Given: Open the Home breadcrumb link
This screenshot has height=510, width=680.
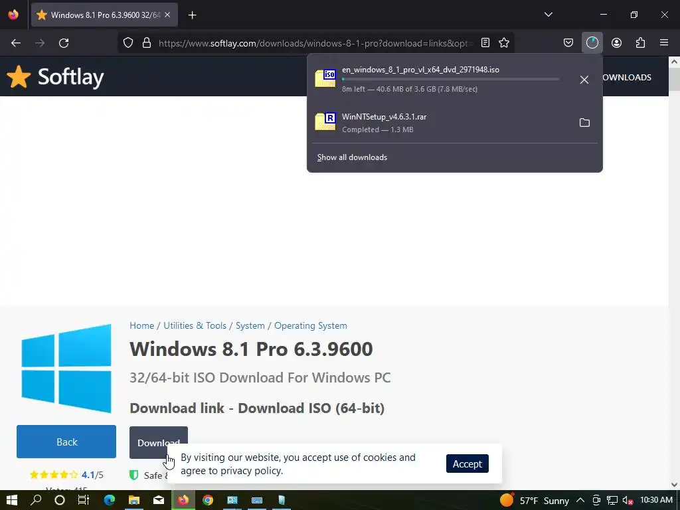Looking at the screenshot, I should click(x=142, y=325).
